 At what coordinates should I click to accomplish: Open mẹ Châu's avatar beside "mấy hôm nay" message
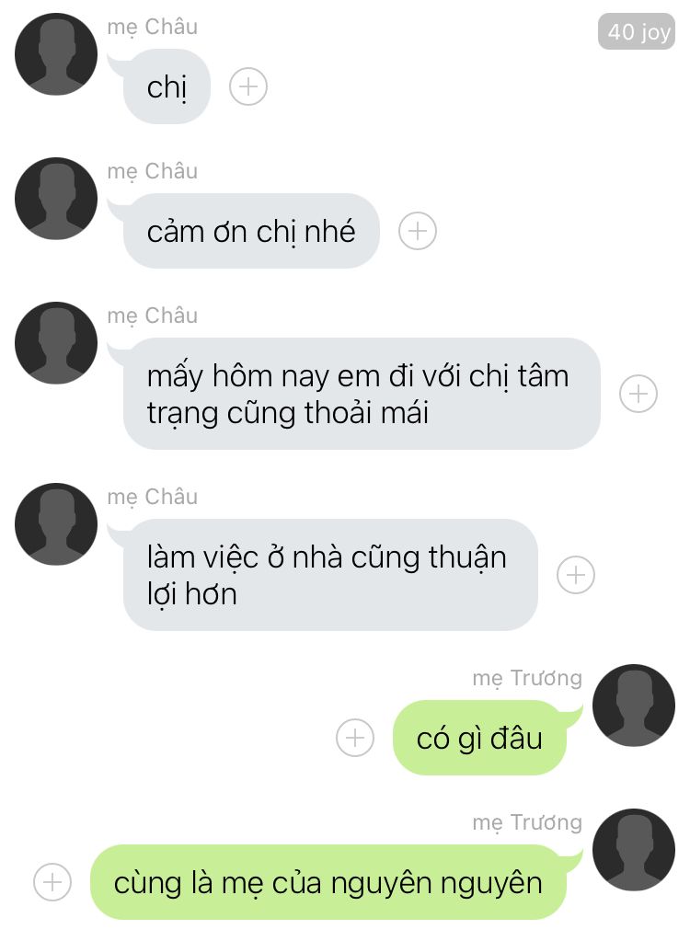pos(56,343)
